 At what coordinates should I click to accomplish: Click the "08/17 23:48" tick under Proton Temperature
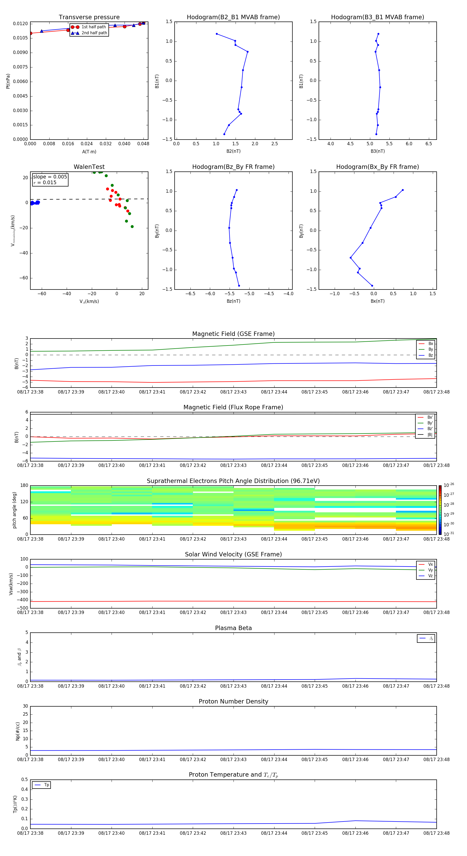point(436,833)
